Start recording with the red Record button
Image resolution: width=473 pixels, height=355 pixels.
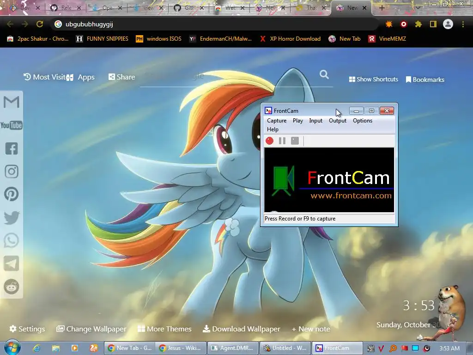click(x=269, y=141)
